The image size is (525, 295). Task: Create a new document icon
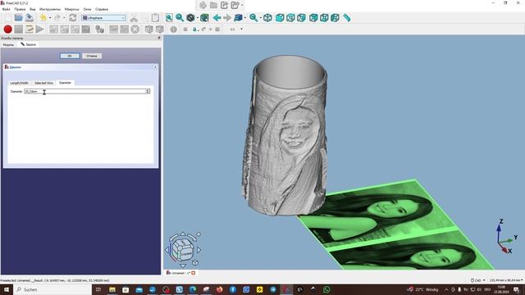click(7, 18)
